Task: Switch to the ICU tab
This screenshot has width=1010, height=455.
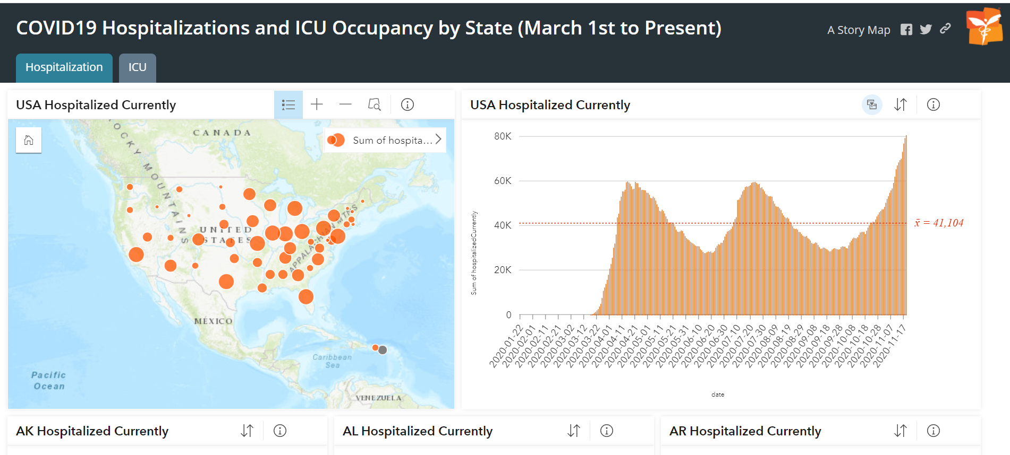Action: pyautogui.click(x=137, y=67)
